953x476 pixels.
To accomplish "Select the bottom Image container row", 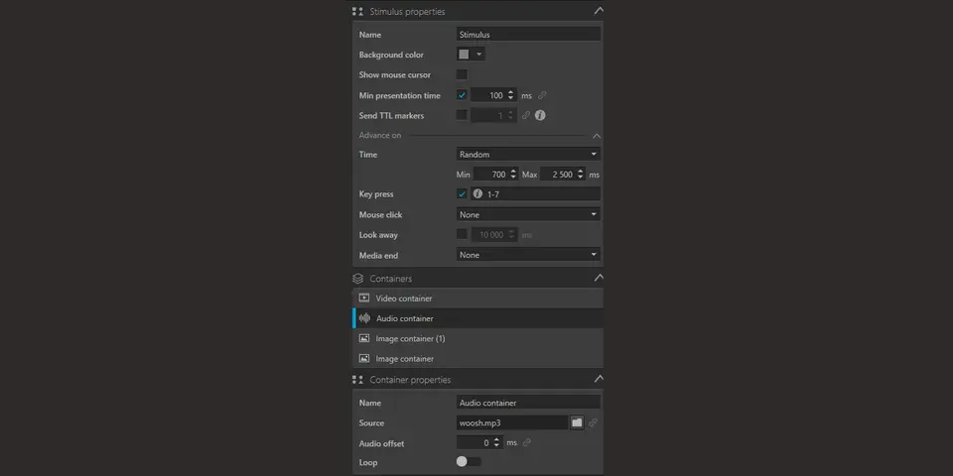I will pyautogui.click(x=477, y=358).
